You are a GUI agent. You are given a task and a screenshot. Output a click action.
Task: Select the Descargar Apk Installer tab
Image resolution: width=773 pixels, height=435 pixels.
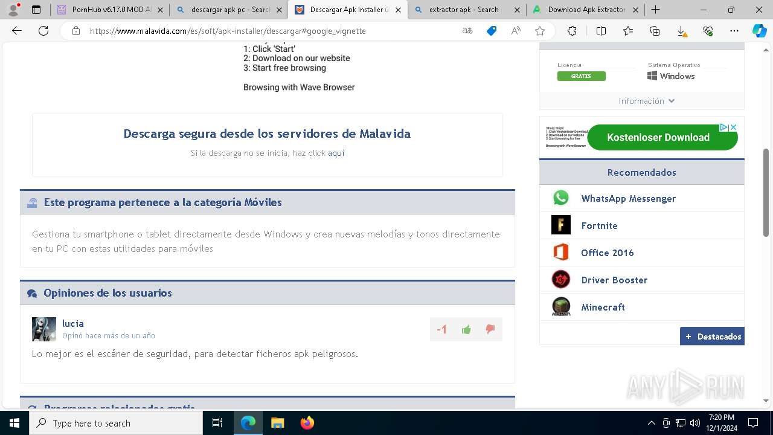[348, 10]
